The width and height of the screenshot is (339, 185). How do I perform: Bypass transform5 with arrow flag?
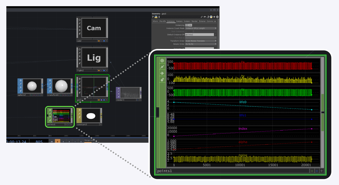tap(50, 87)
